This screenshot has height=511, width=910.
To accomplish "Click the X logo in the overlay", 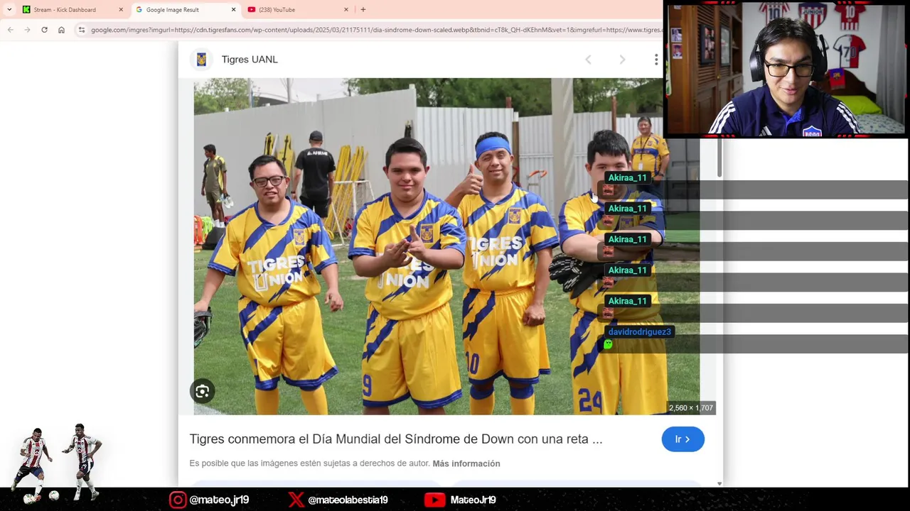I will [x=296, y=500].
